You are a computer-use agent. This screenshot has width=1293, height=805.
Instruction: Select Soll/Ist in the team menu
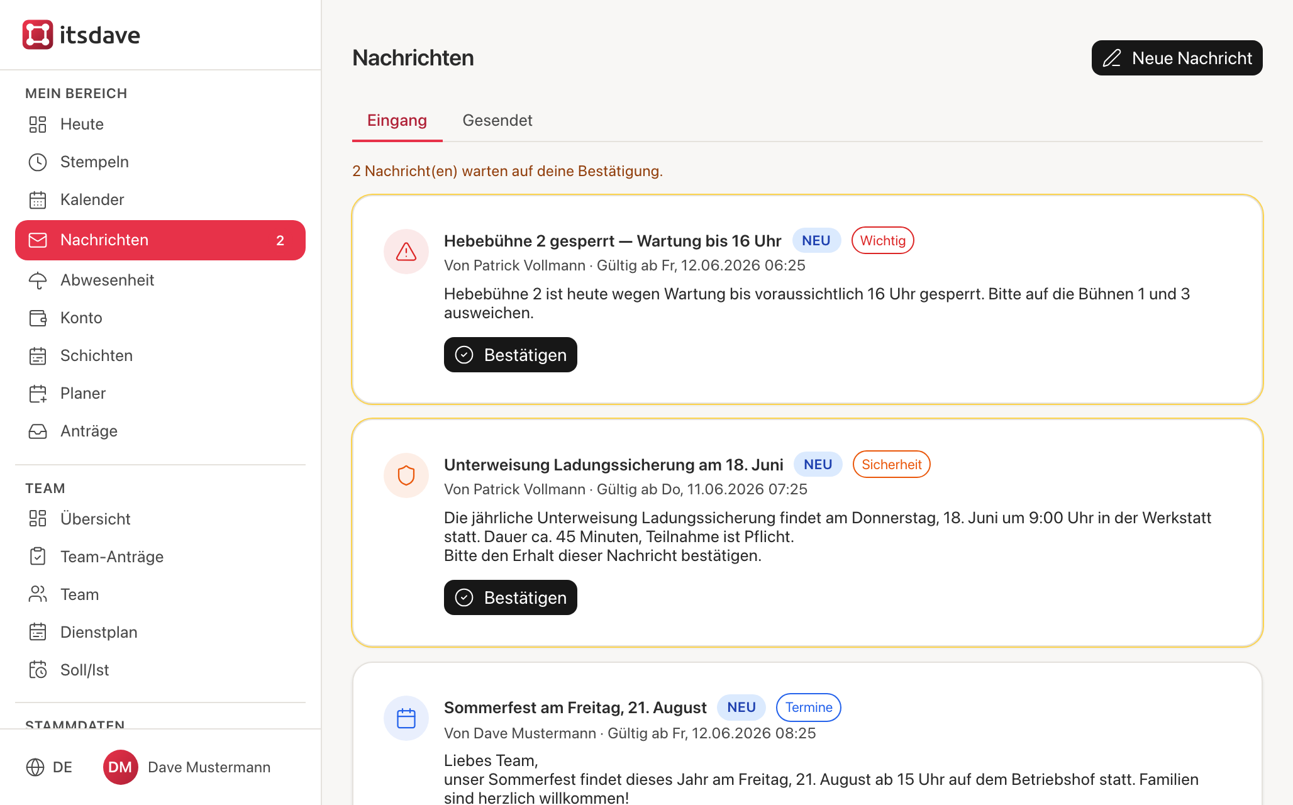tap(160, 670)
